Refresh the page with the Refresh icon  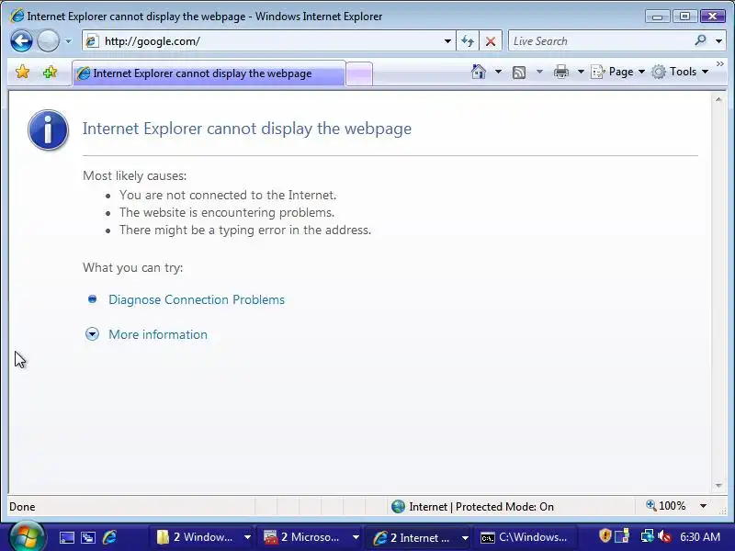[468, 41]
